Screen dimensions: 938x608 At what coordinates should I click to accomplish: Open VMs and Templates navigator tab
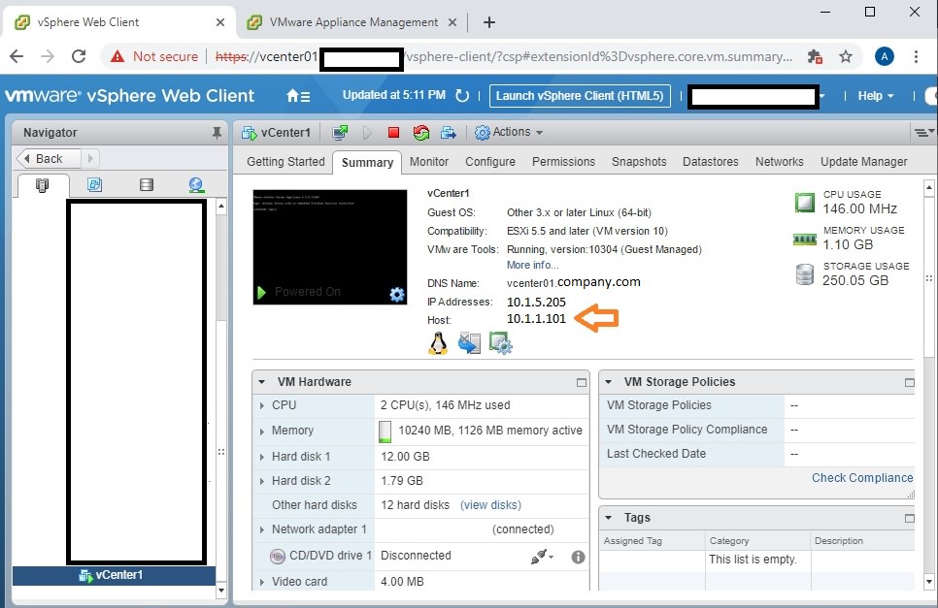94,184
